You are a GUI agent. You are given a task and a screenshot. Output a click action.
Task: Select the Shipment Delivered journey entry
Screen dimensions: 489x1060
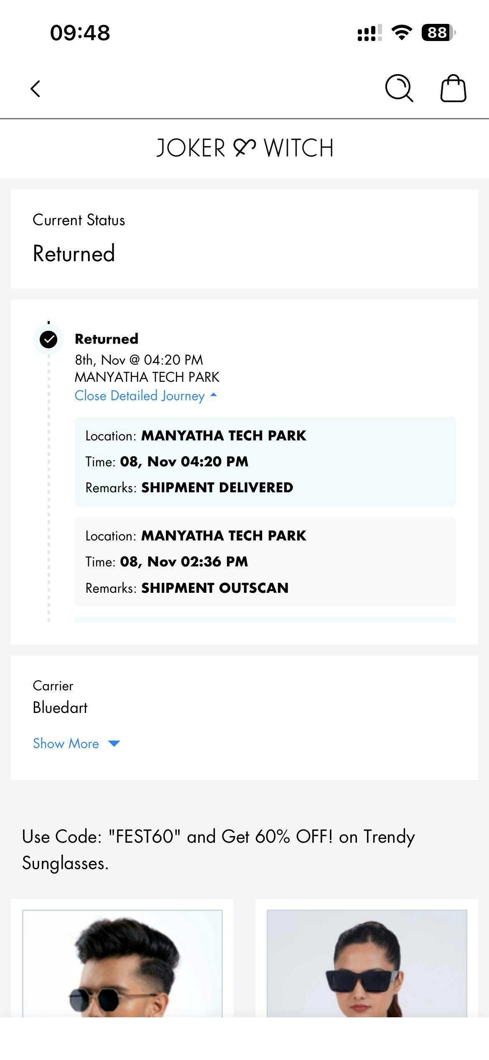click(x=265, y=461)
